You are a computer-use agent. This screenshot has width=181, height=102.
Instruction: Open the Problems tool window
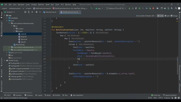(18, 95)
